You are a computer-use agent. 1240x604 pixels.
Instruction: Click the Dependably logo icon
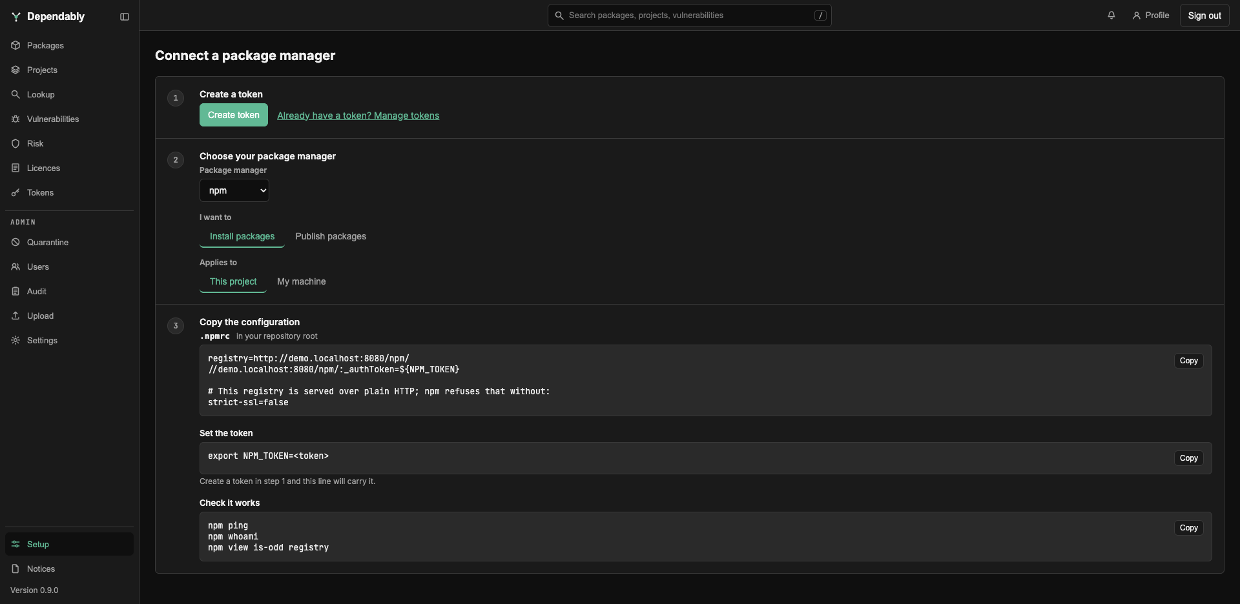(16, 17)
